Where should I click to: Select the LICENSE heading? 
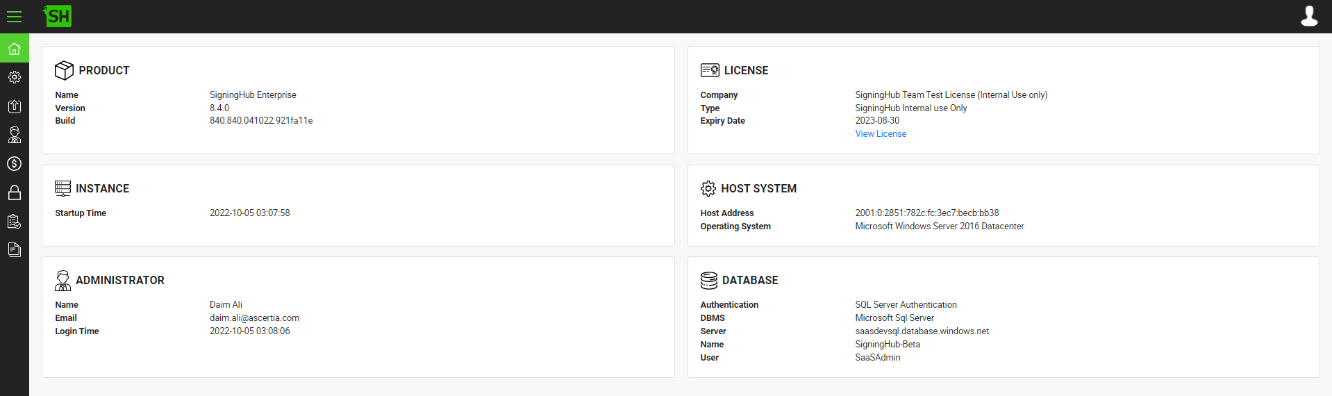(x=746, y=70)
